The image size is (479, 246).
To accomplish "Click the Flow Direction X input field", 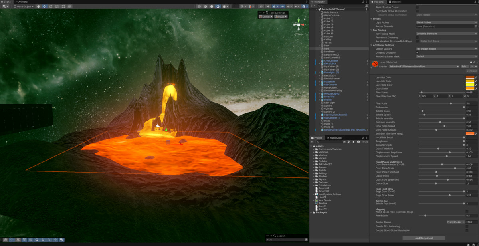I will pyautogui.click(x=428, y=96).
